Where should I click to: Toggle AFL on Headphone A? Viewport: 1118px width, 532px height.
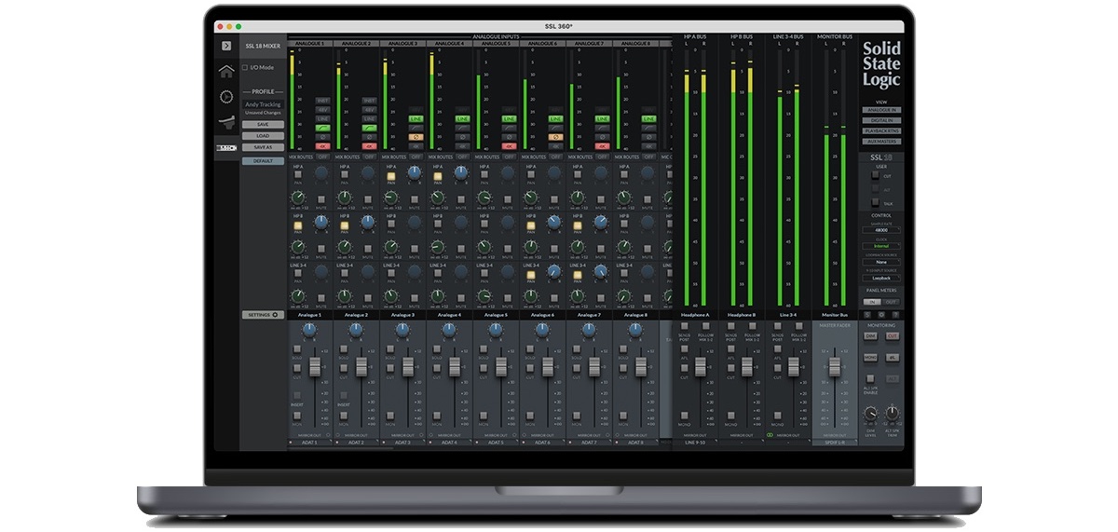(x=684, y=350)
